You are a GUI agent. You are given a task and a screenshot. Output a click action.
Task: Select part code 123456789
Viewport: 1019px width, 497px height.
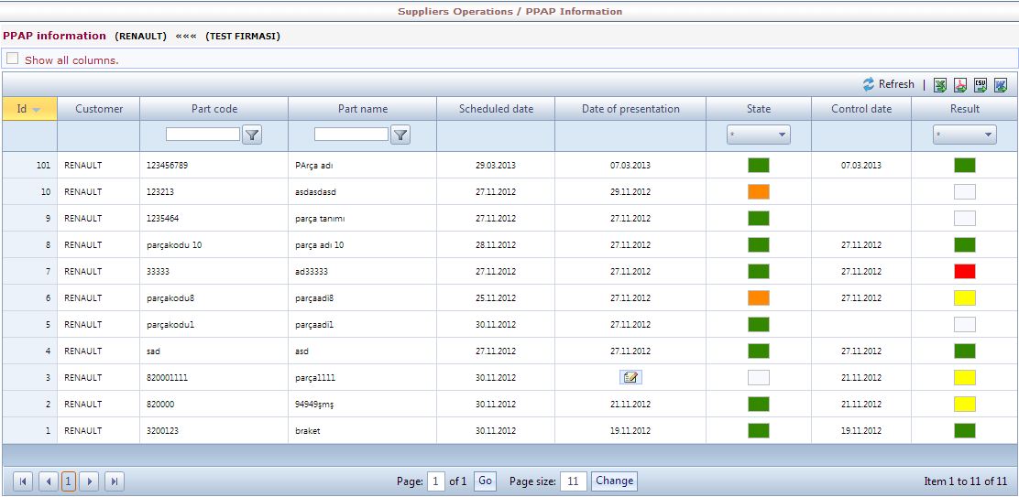pos(168,166)
